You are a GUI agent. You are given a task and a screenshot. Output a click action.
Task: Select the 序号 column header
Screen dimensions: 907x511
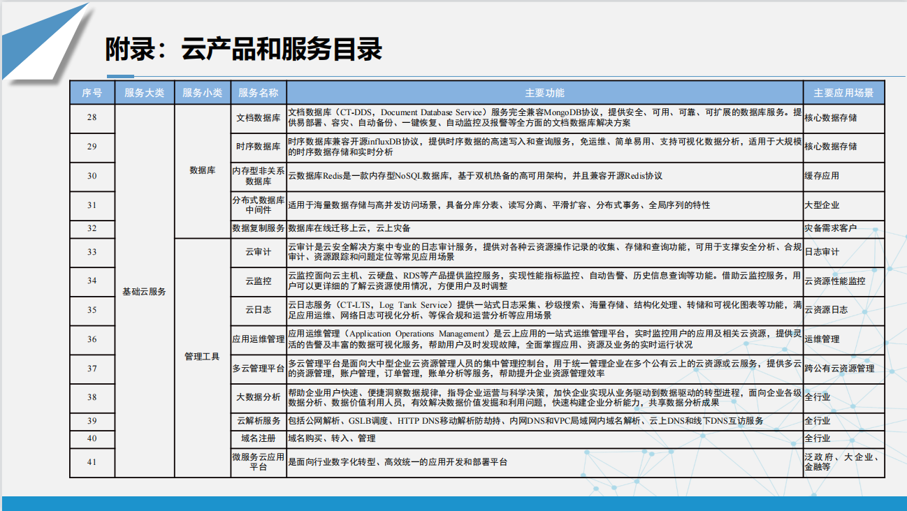[92, 93]
